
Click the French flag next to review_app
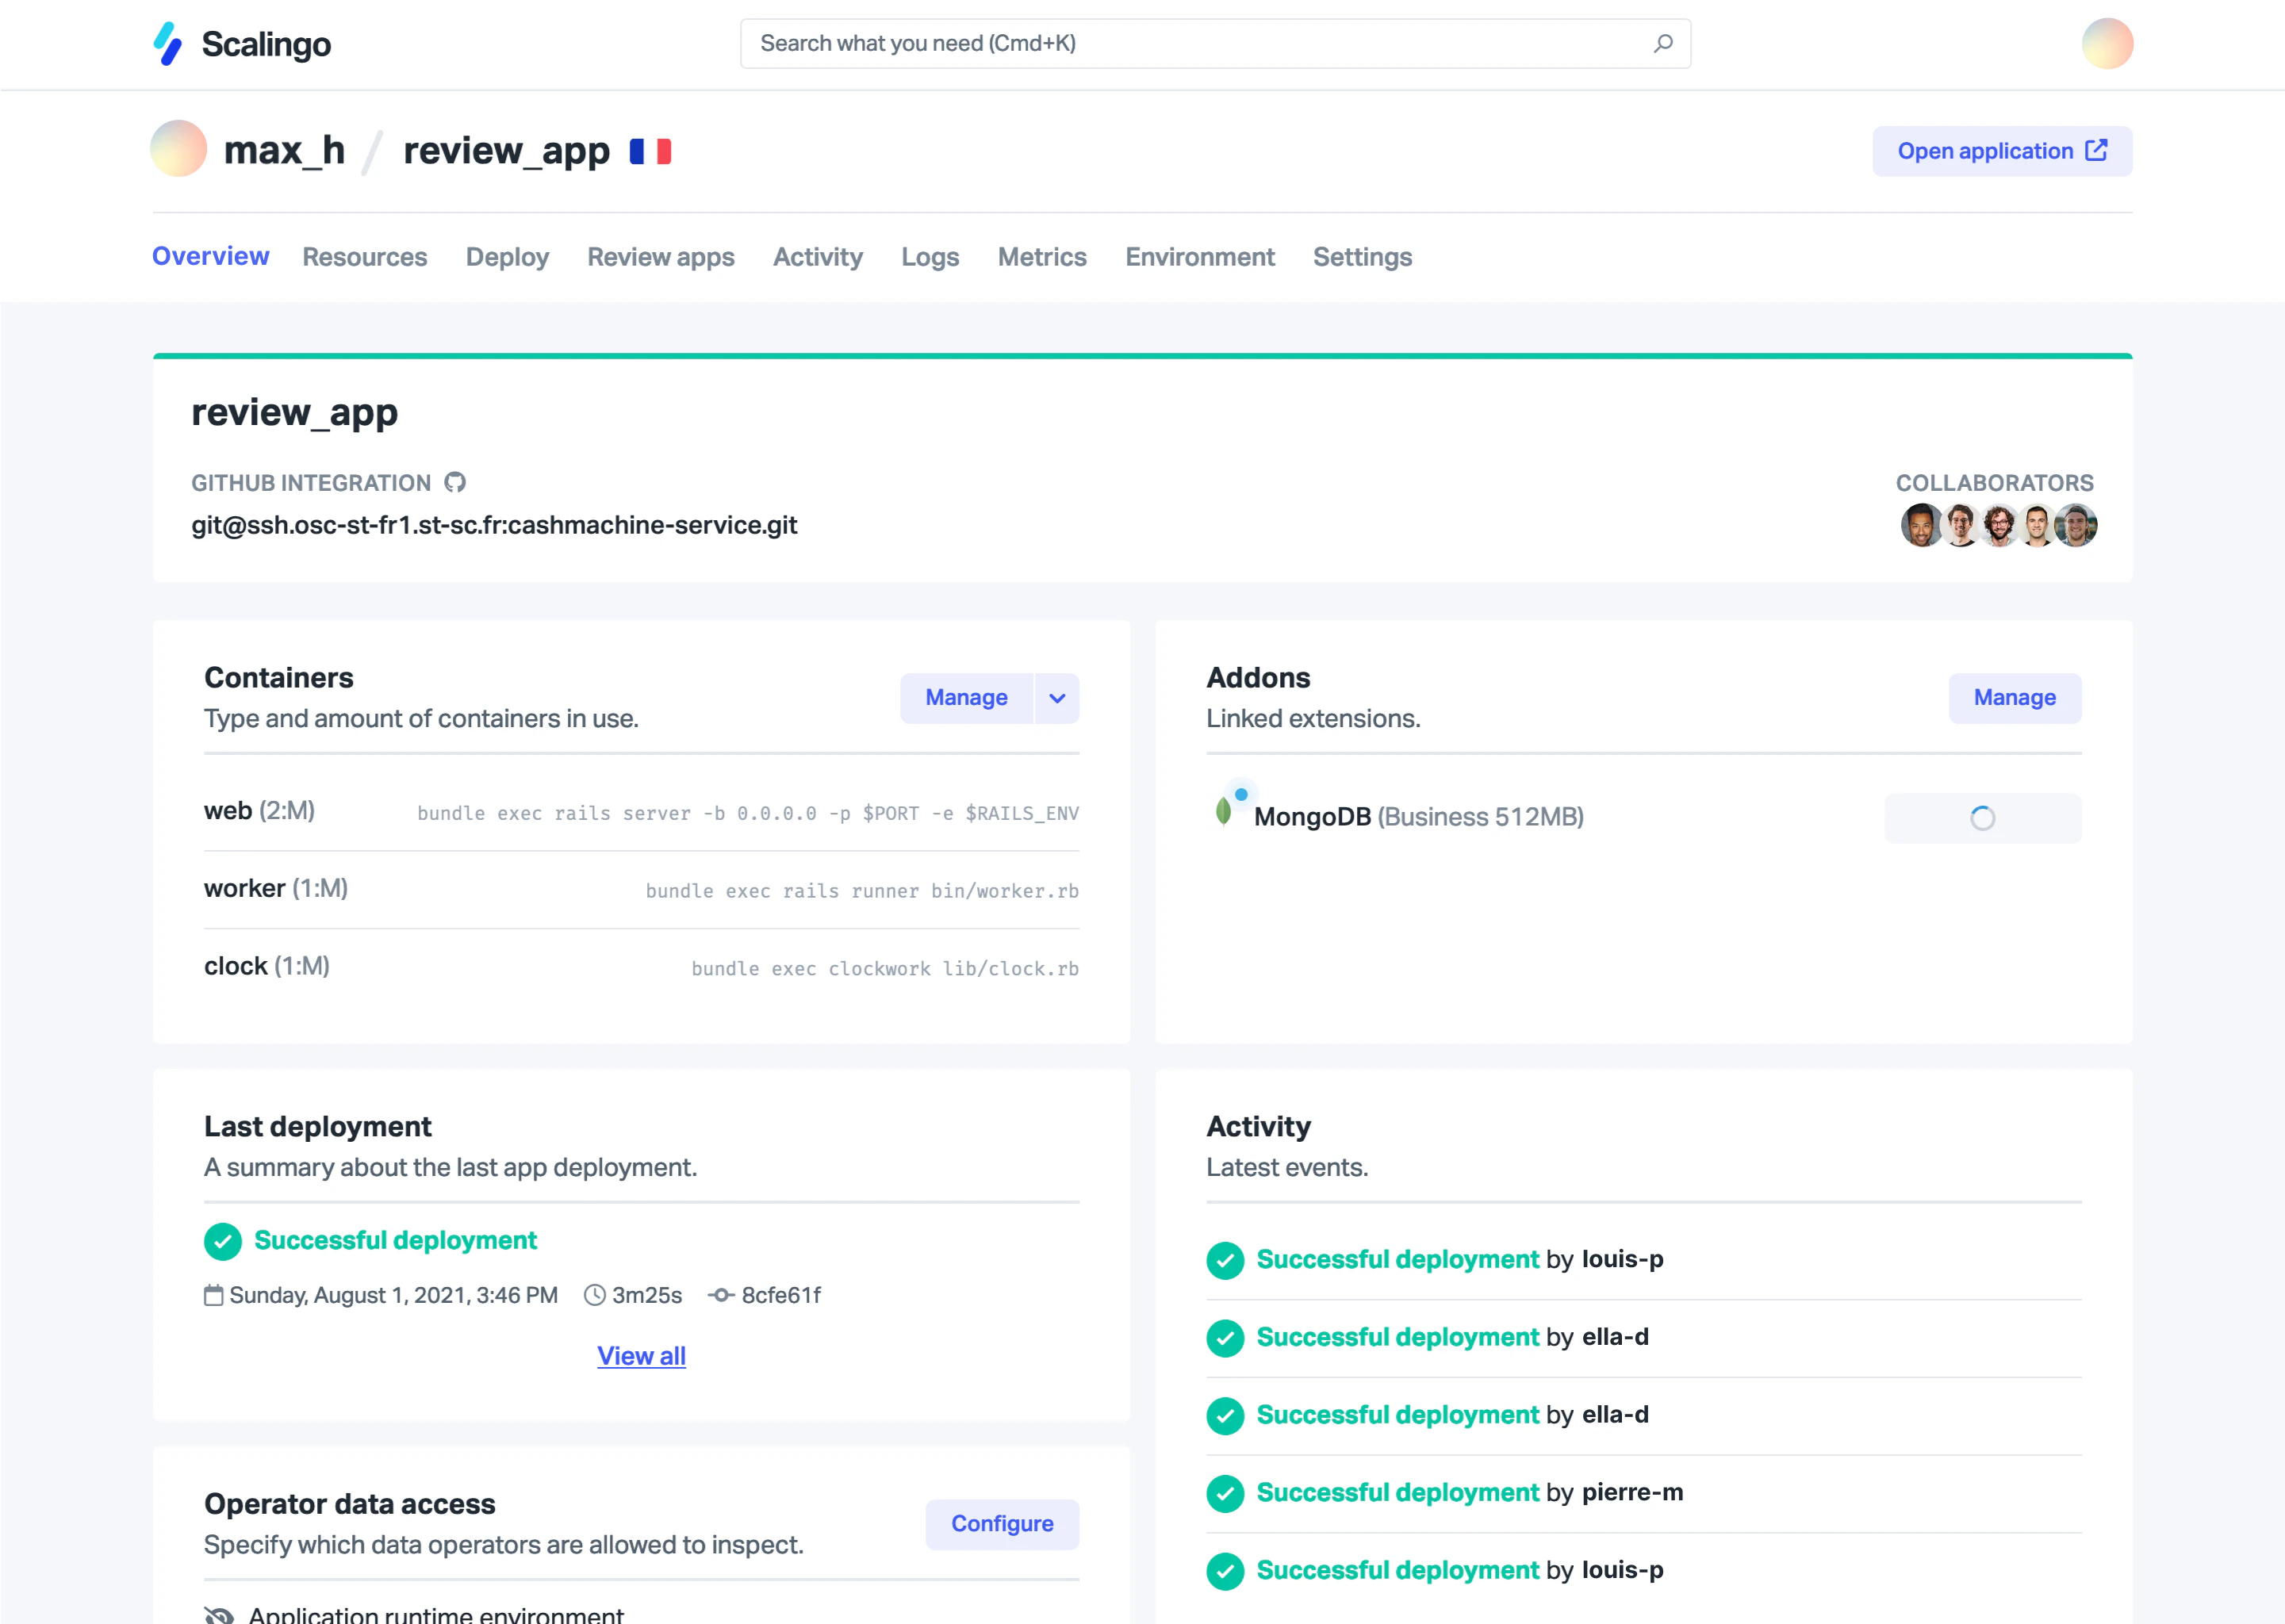click(651, 150)
